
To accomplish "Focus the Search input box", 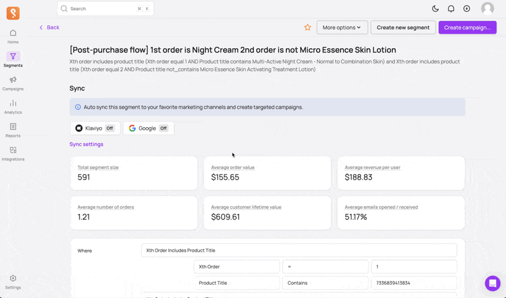I will tap(106, 9).
